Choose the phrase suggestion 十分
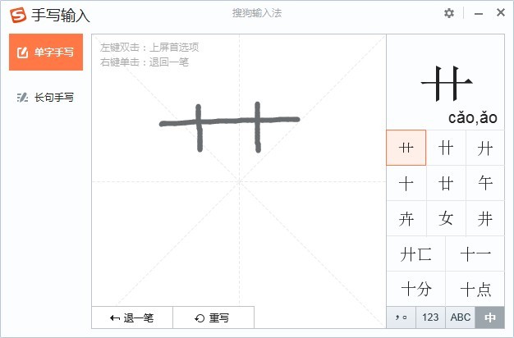The height and width of the screenshot is (338, 514). tap(415, 289)
